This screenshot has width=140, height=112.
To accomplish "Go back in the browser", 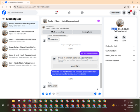I will pos(3,7).
